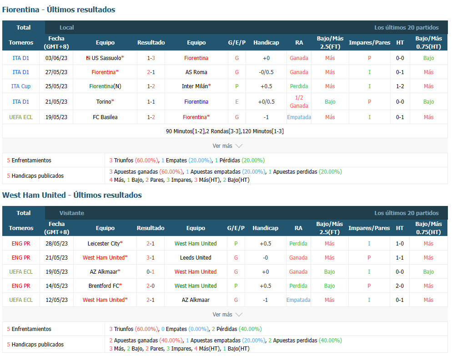Click 'Fiorentina - Últimos resultados' heading
The image size is (452, 356).
tap(59, 10)
